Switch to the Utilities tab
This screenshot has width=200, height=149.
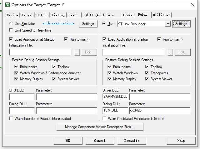pos(162,15)
